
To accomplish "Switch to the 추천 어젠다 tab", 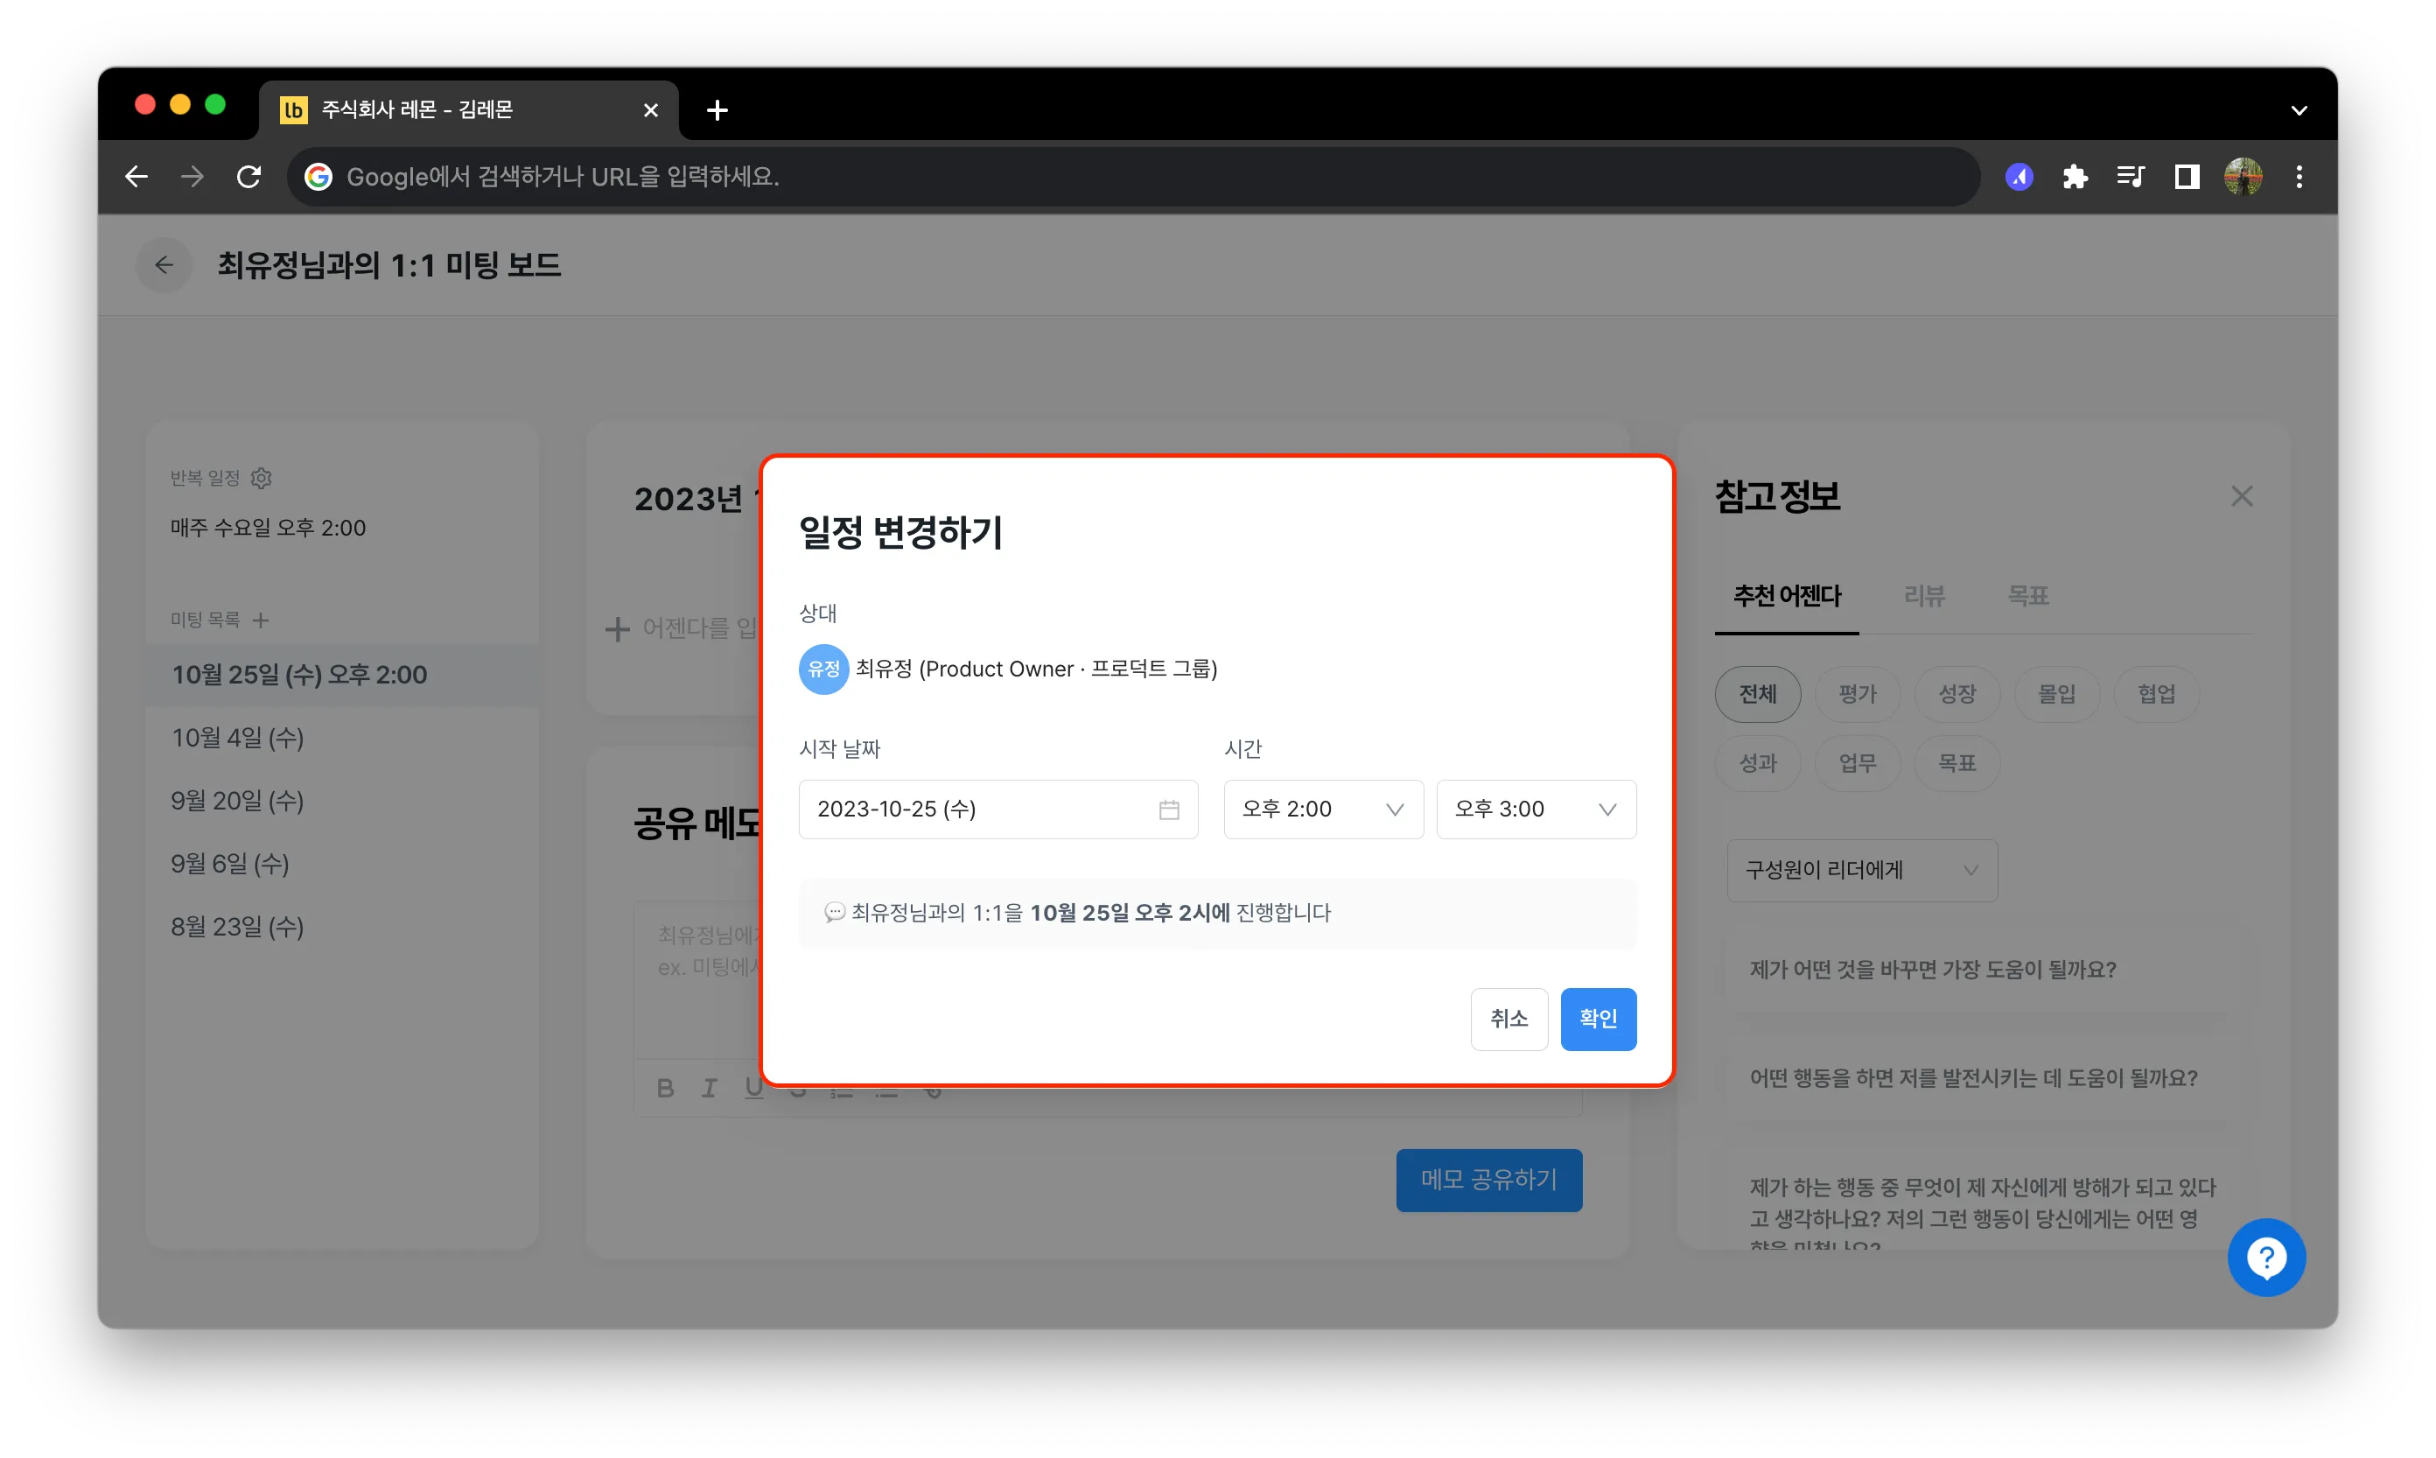I will tap(1787, 595).
